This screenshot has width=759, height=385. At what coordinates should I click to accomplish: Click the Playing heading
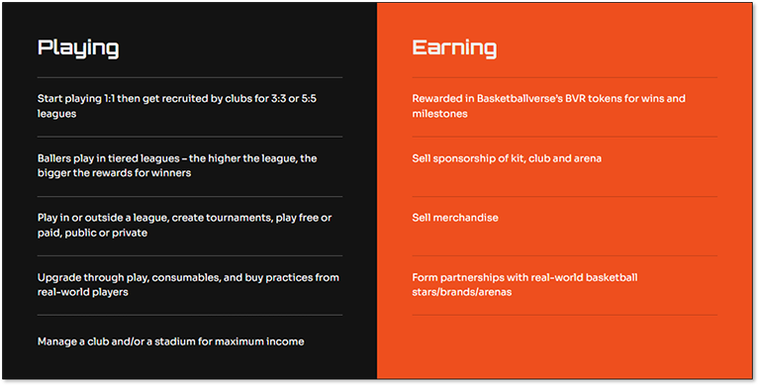click(x=78, y=48)
